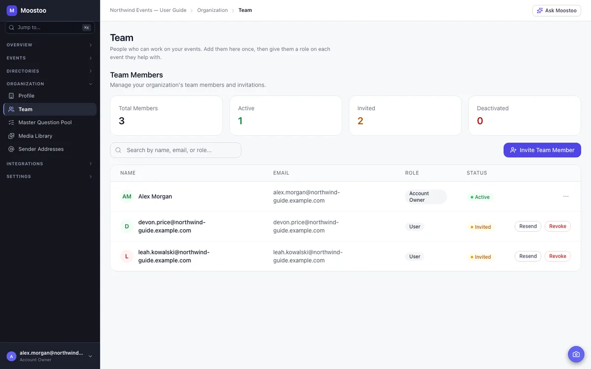The width and height of the screenshot is (591, 369).
Task: Expand the Settings sidebar section
Action: point(50,177)
